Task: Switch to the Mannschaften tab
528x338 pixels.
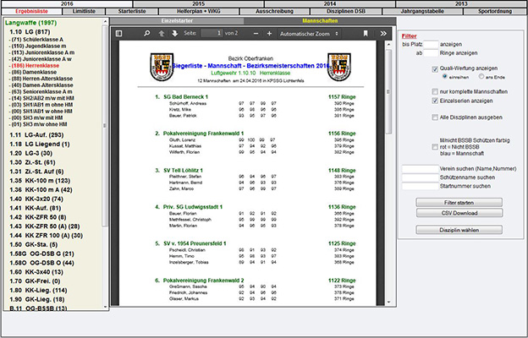Action: tap(320, 21)
